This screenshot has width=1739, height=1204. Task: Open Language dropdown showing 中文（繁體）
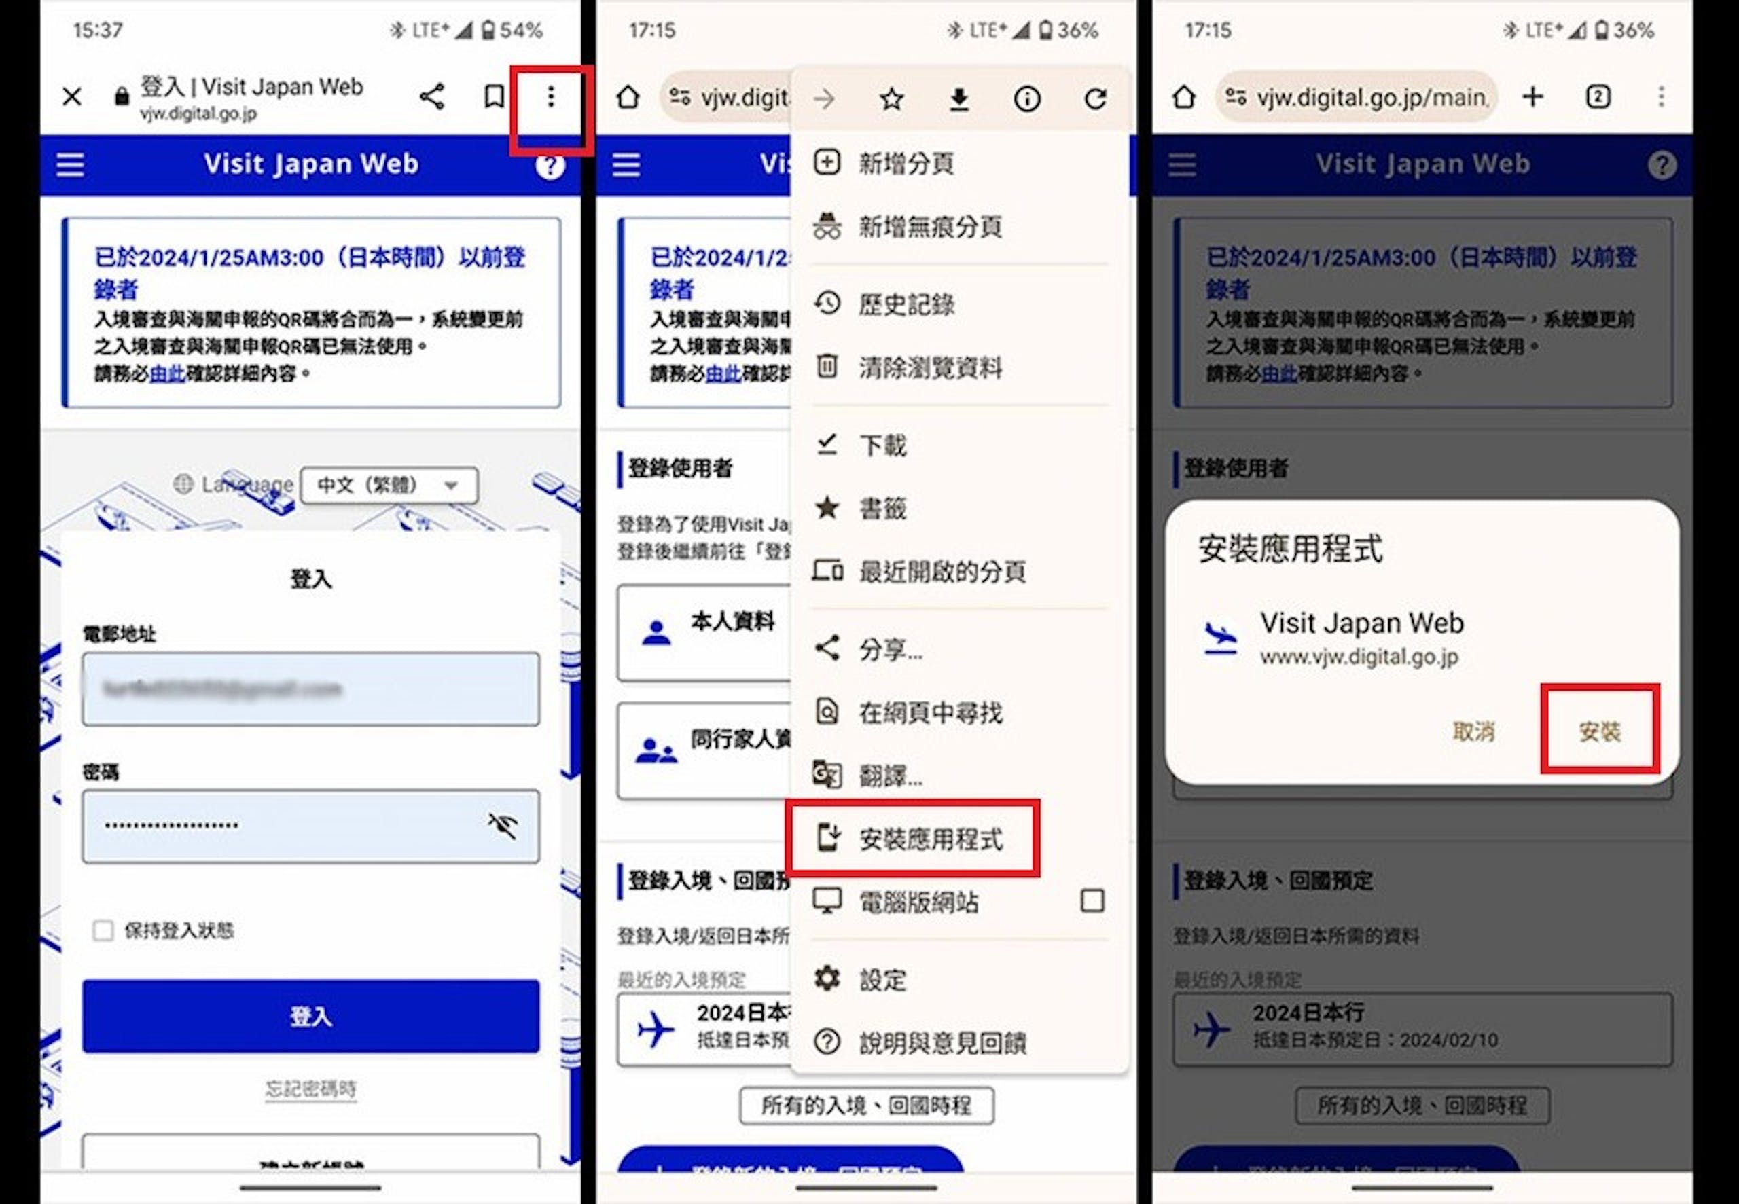389,484
